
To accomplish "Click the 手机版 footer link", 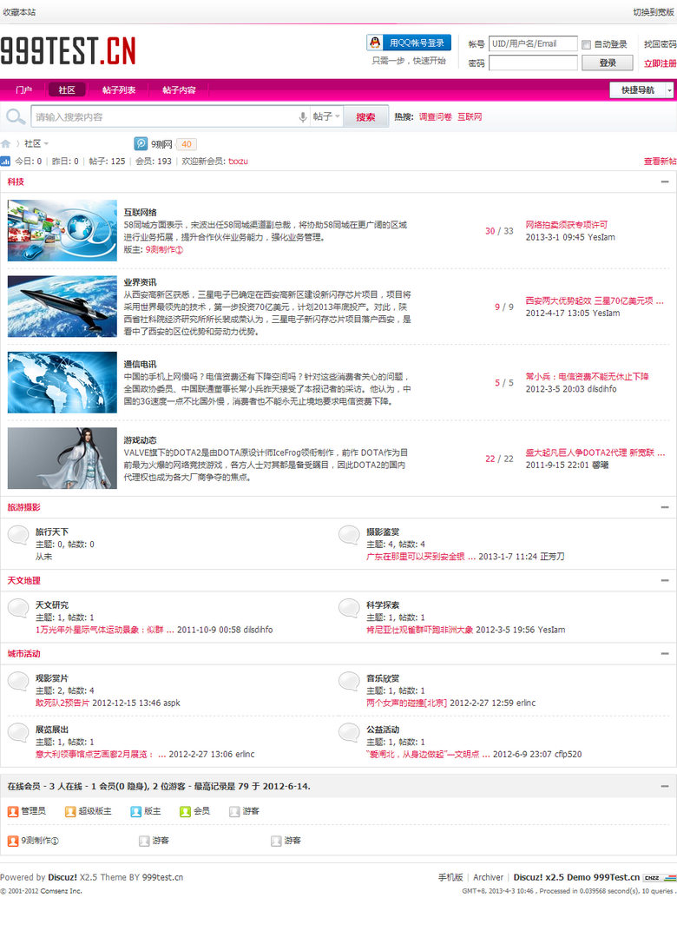I will tap(450, 877).
